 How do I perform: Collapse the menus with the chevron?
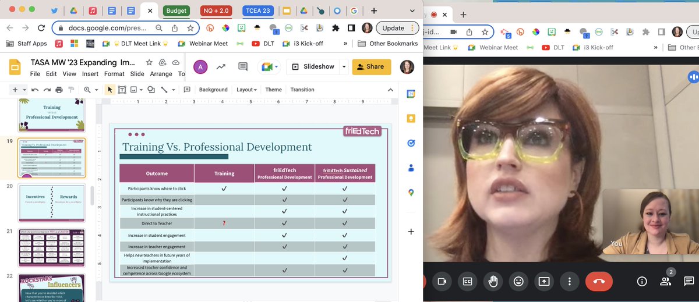390,90
